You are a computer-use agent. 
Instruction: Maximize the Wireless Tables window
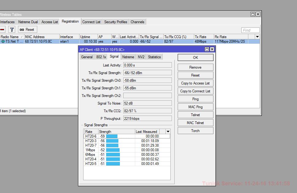click(253, 14)
